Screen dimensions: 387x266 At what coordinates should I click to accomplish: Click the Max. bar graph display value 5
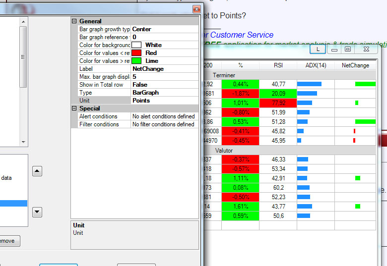click(x=164, y=77)
